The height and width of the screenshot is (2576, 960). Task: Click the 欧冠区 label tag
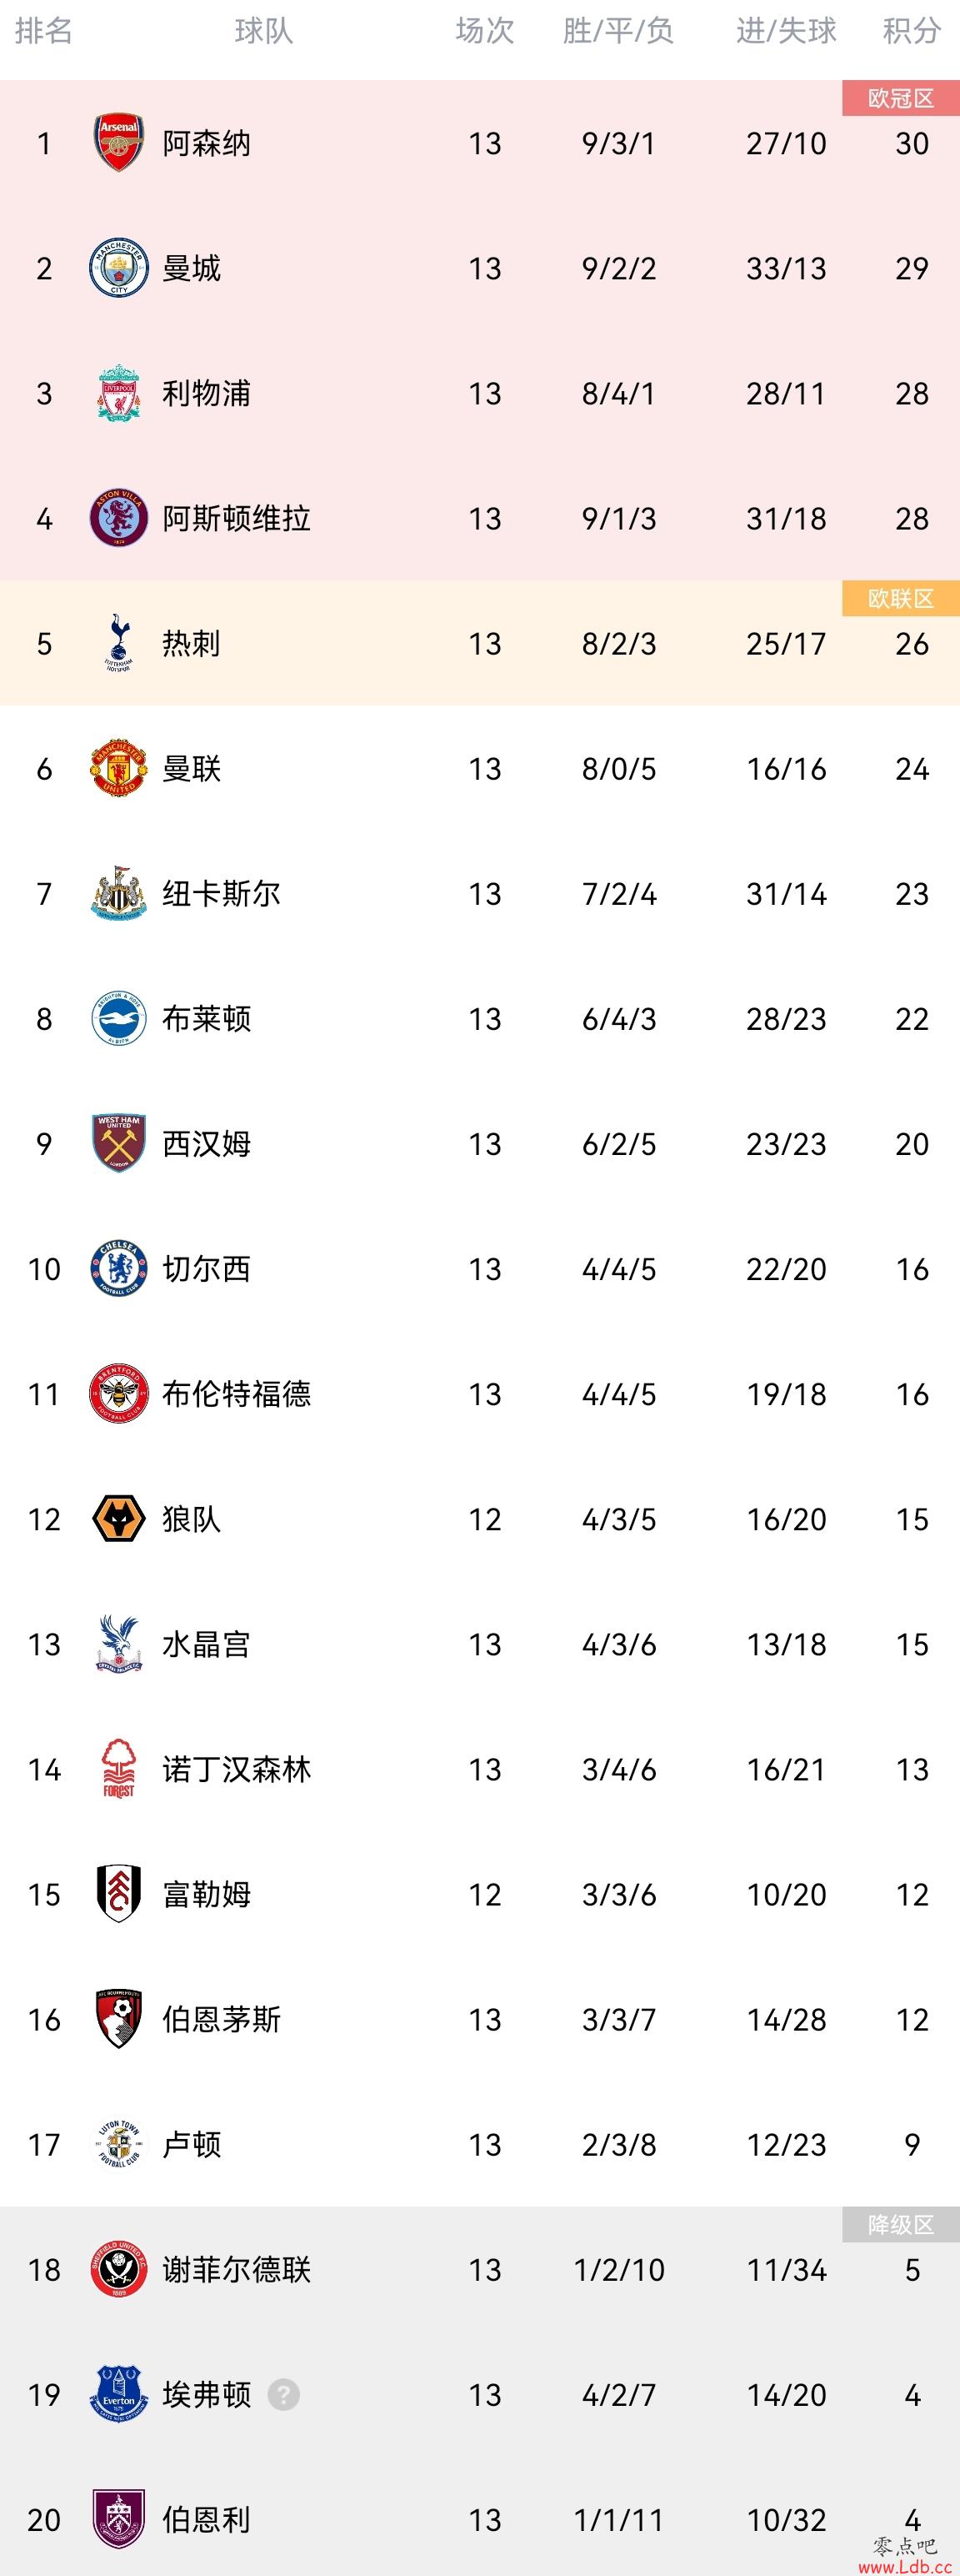click(x=901, y=98)
